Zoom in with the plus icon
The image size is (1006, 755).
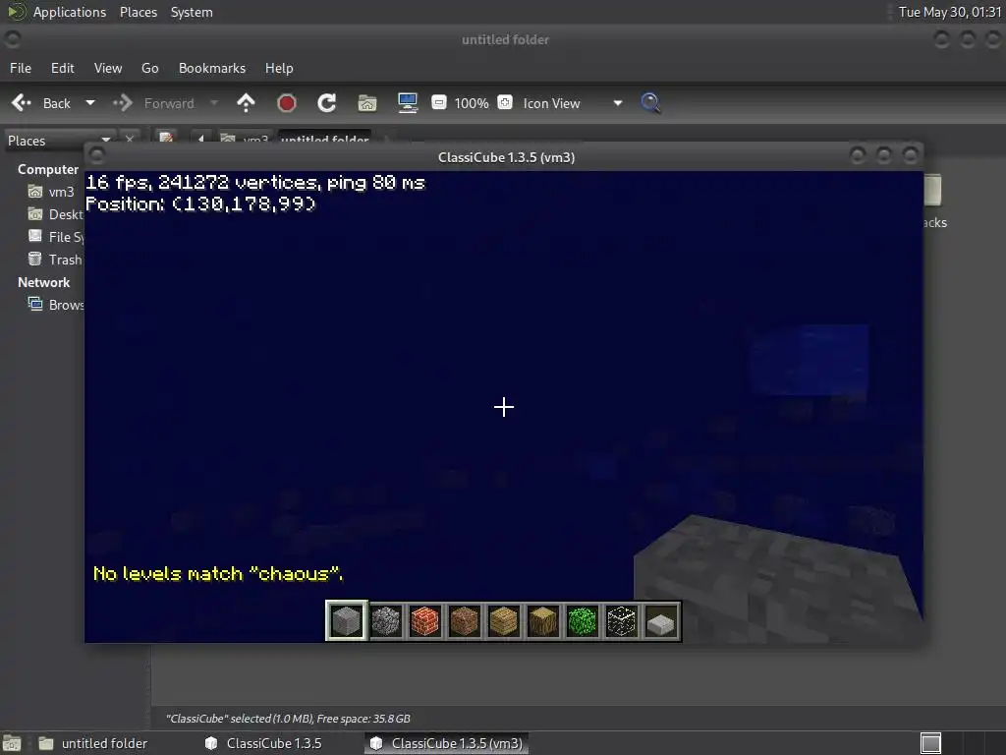[x=505, y=102]
